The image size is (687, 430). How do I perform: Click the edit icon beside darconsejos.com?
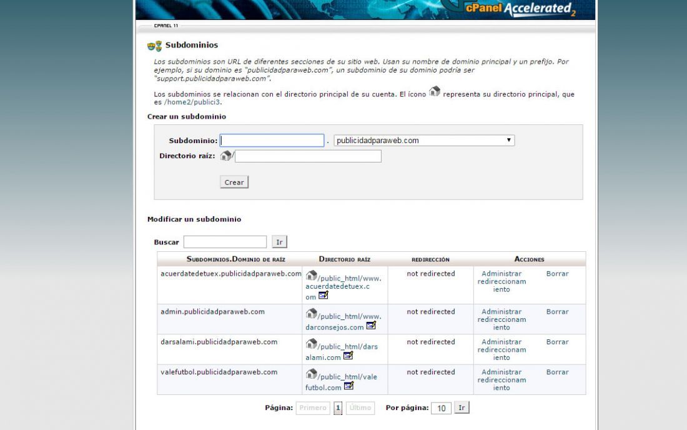tap(371, 326)
